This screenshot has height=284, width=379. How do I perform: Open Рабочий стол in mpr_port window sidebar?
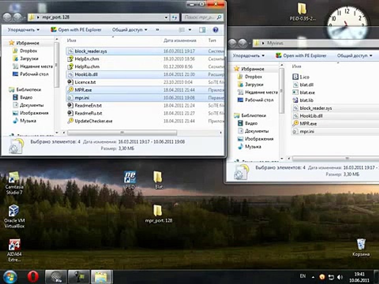point(30,74)
